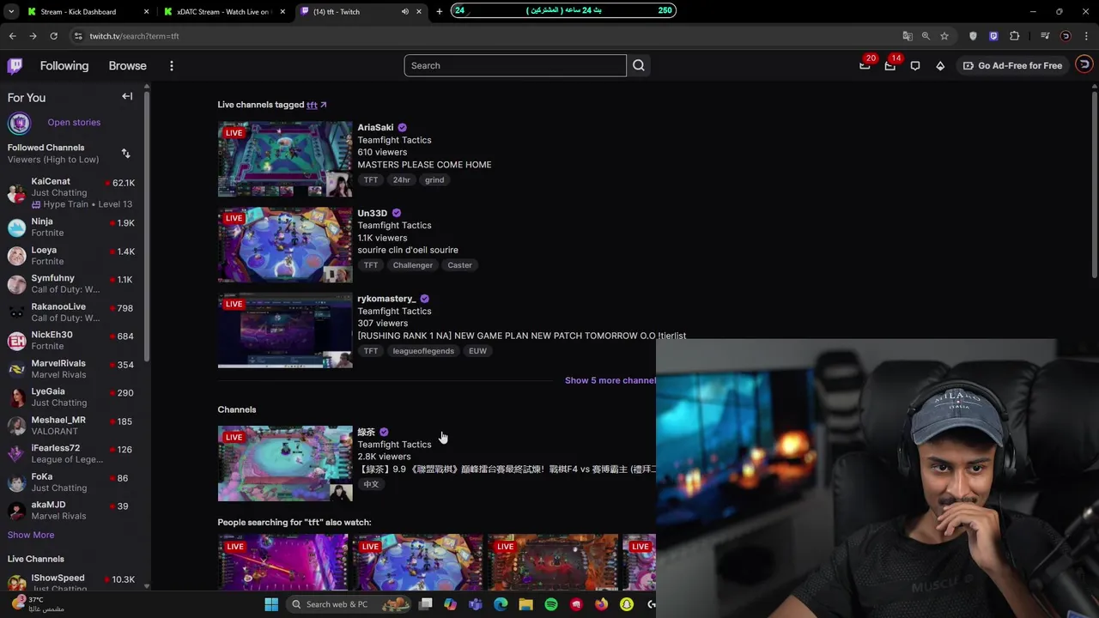Mute the Twitch tab audio speaker icon

coord(405,12)
